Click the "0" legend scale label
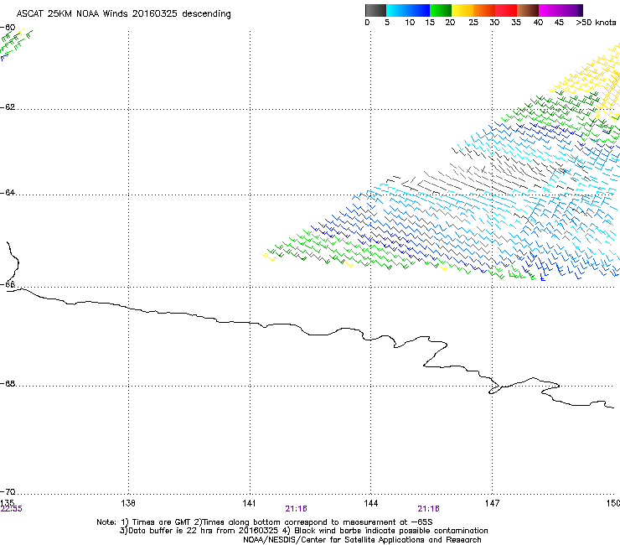The image size is (620, 545). 367,23
